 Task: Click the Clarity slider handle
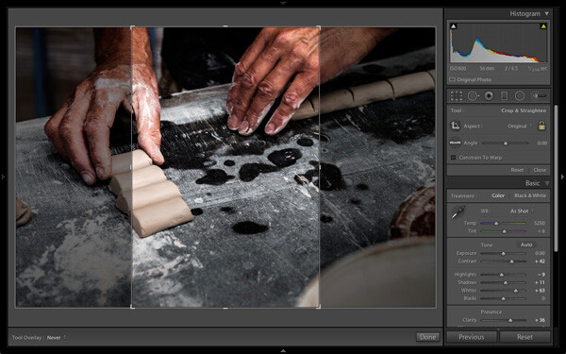pos(510,320)
